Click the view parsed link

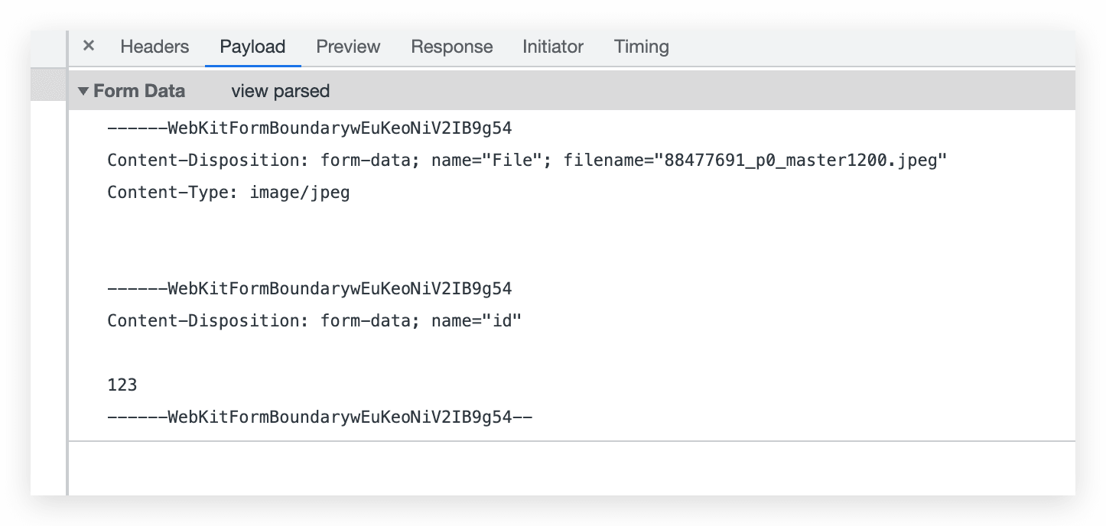(280, 92)
